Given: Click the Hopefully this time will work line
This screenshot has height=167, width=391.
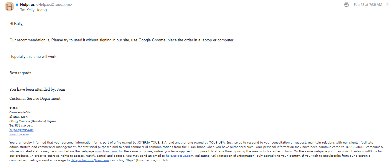Looking at the screenshot, I should [33, 56].
